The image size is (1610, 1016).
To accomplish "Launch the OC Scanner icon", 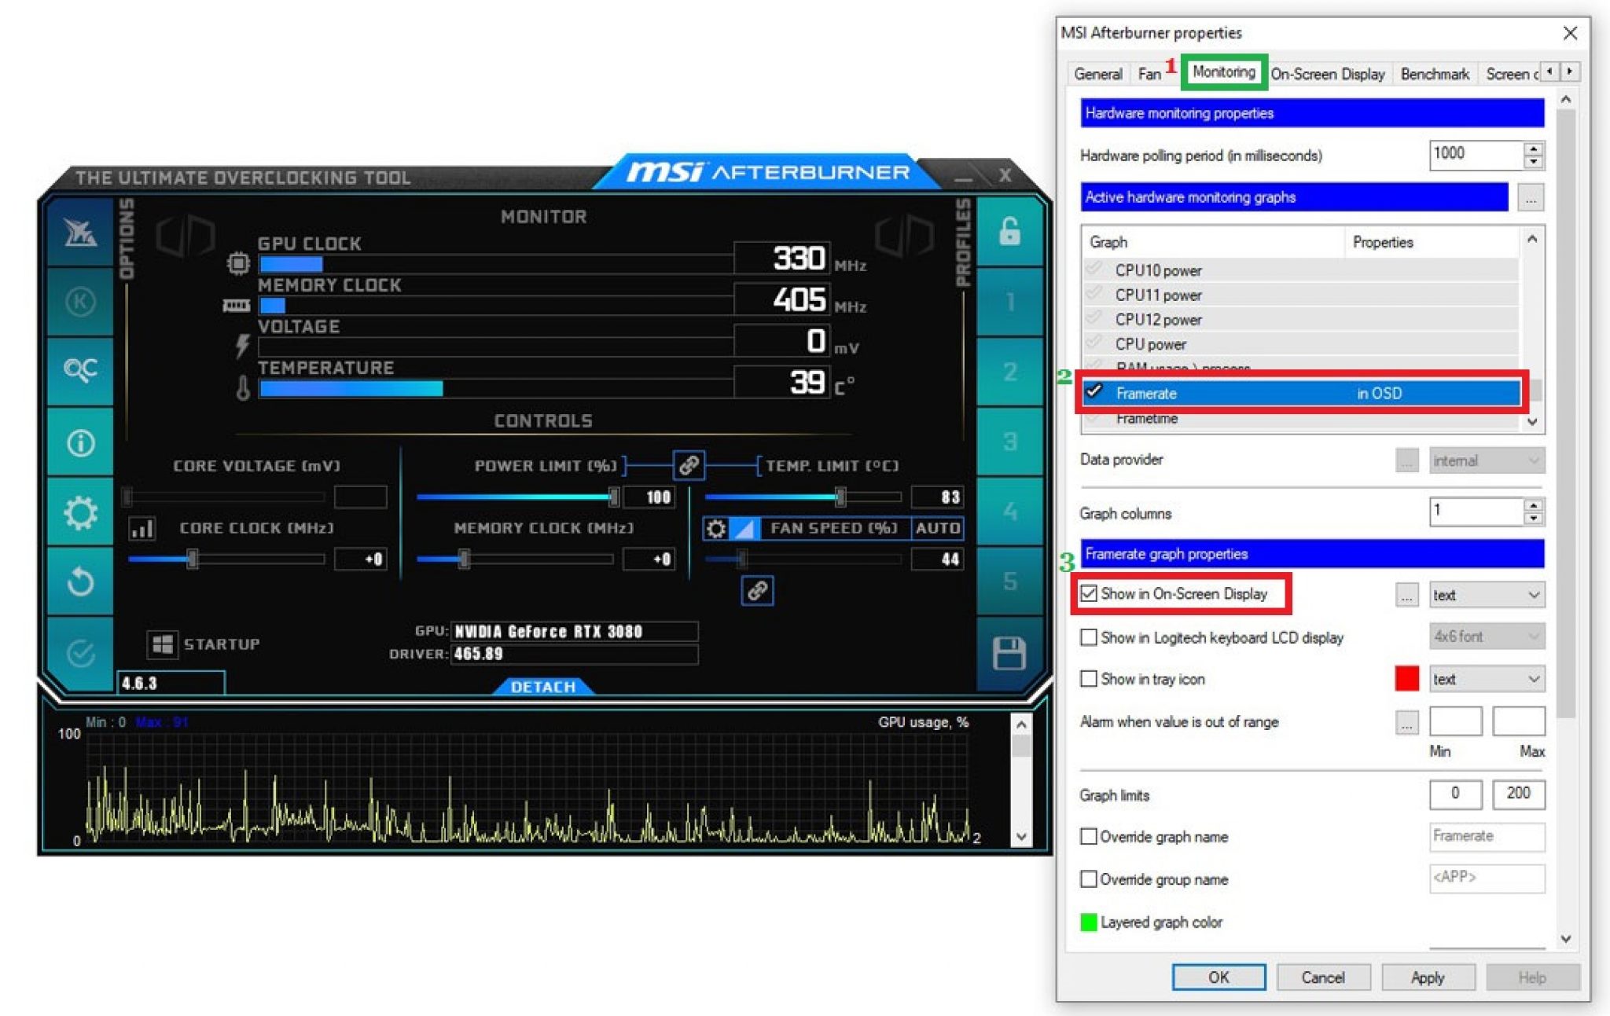I will (80, 369).
